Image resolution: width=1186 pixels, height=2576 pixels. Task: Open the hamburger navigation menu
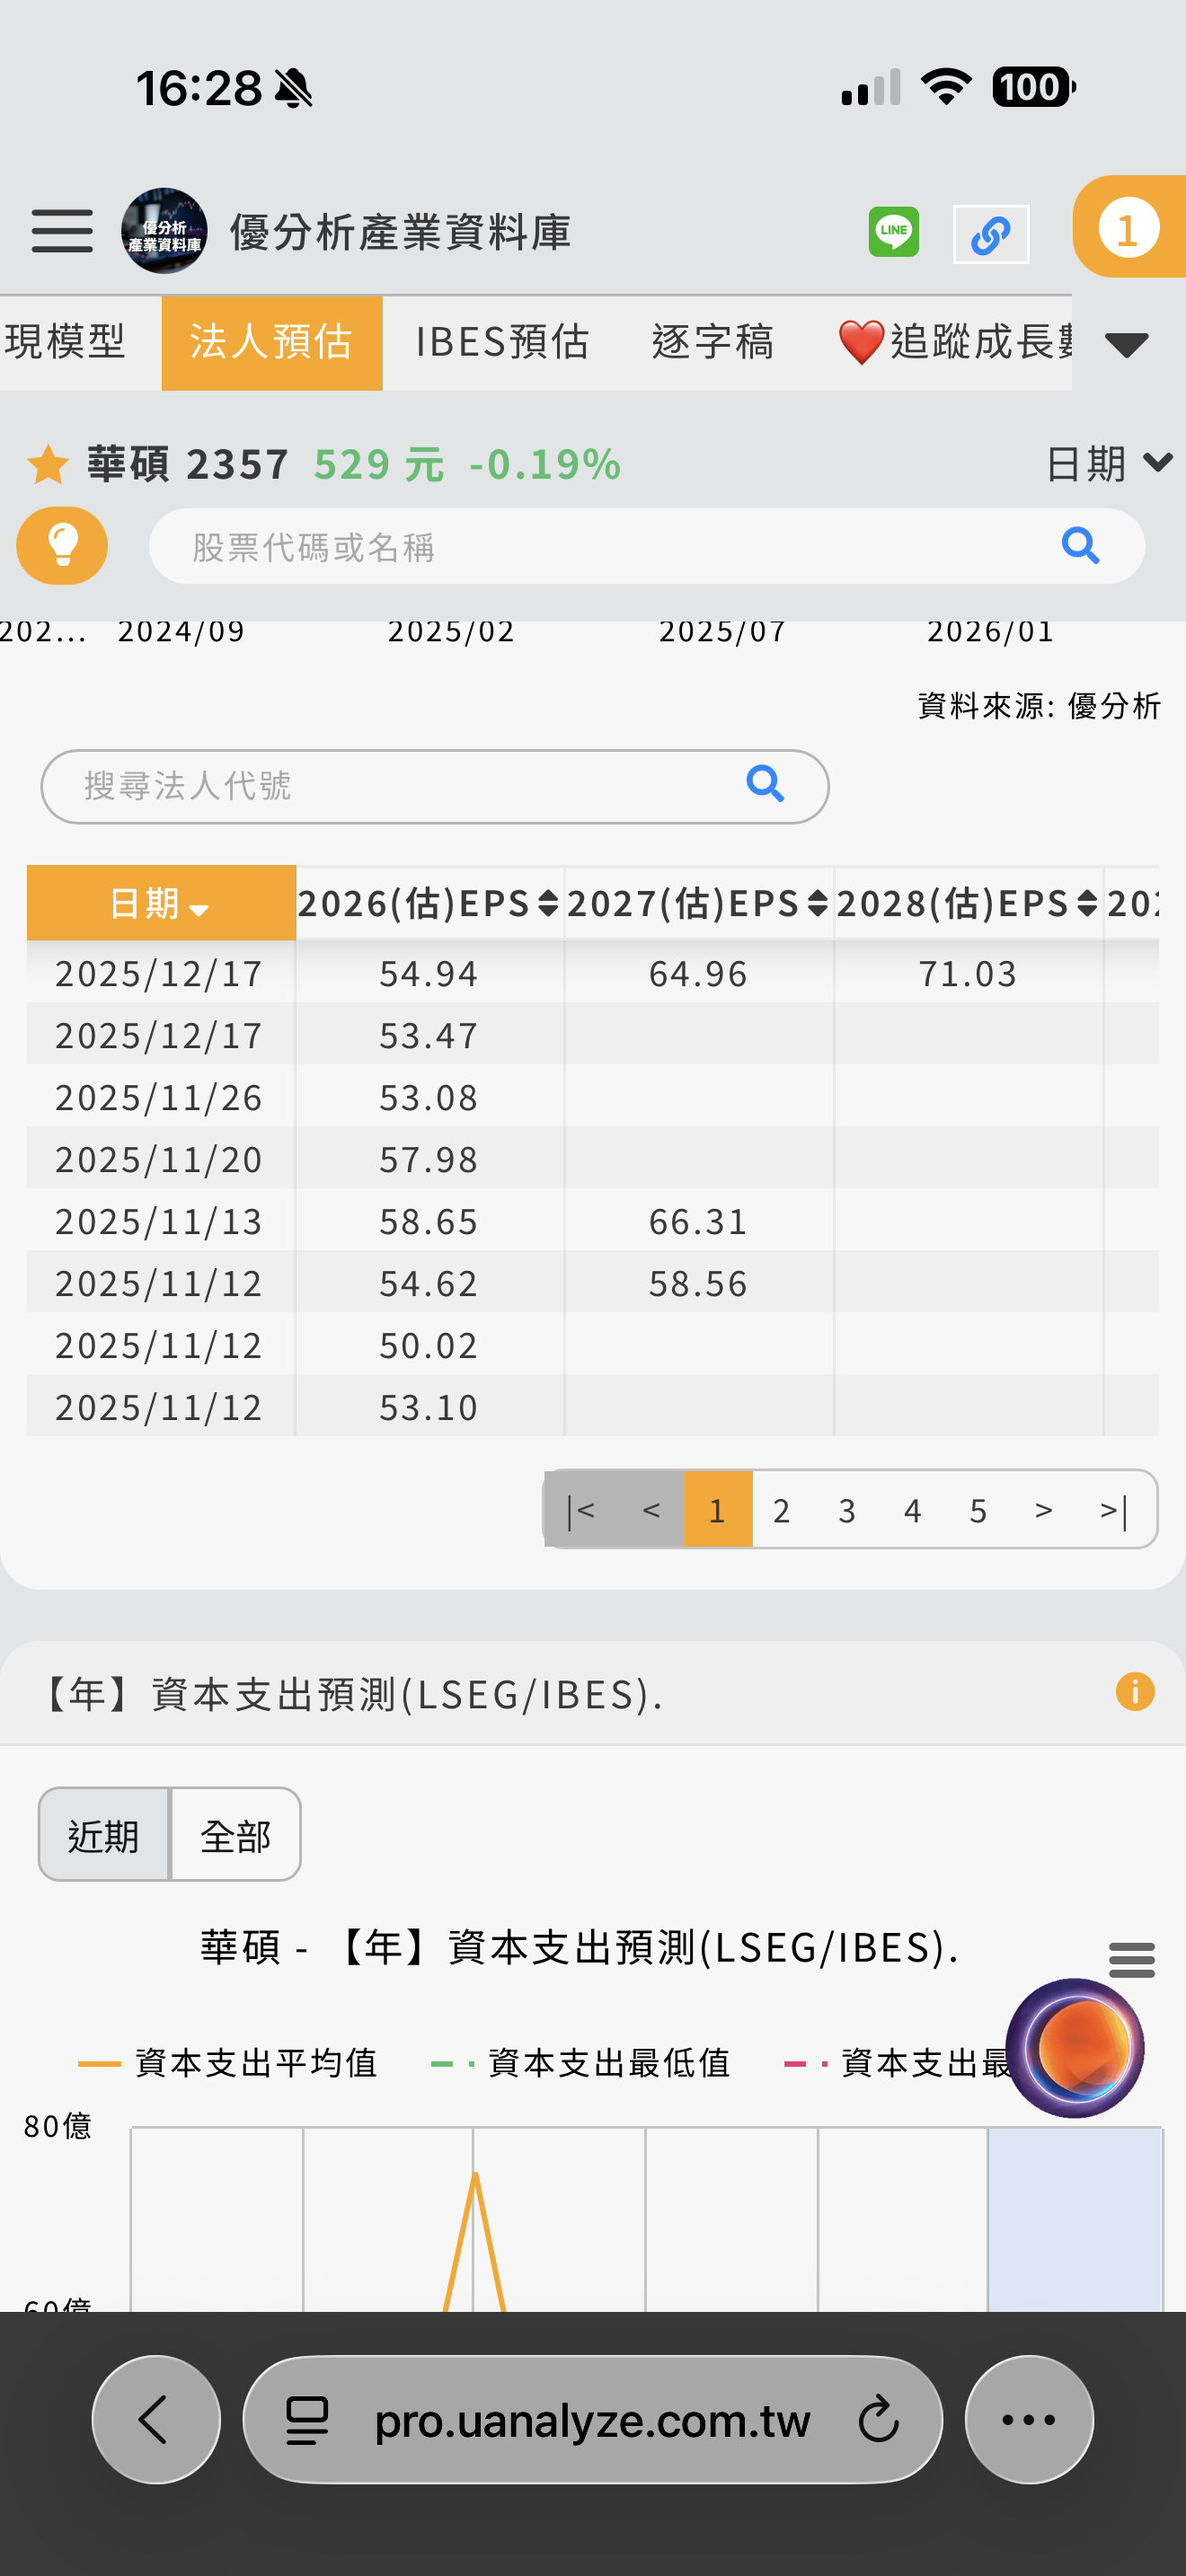(62, 231)
